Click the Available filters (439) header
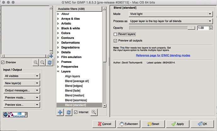This screenshot has height=131, width=217. tap(79, 9)
